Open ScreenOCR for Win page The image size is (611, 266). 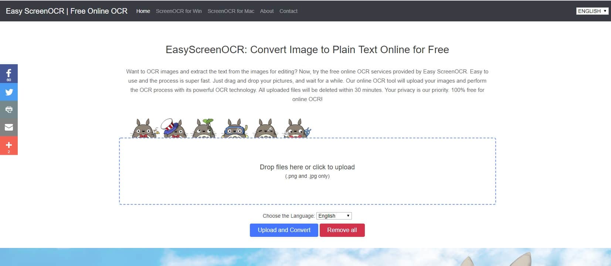[x=179, y=11]
